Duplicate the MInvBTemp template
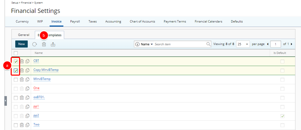This screenshot has width=301, height=130. tap(28, 79)
